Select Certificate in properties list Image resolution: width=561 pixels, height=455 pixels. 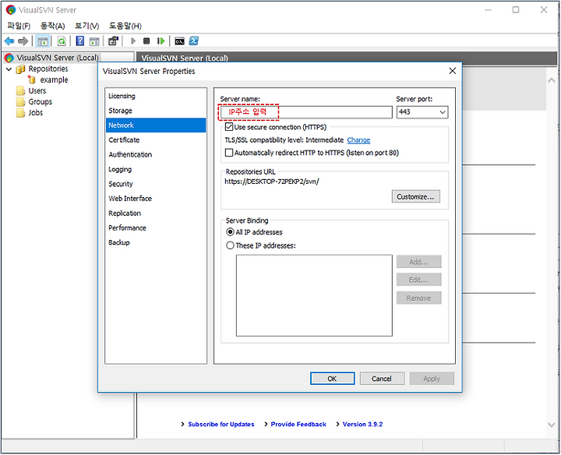(156, 140)
